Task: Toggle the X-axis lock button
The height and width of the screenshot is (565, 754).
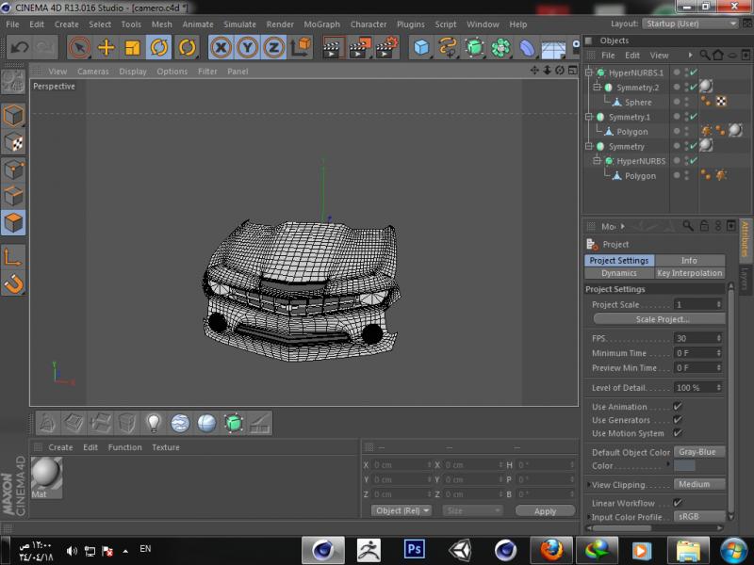Action: point(221,47)
